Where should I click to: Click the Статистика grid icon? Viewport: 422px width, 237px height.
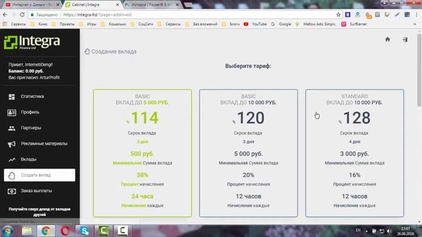click(12, 97)
